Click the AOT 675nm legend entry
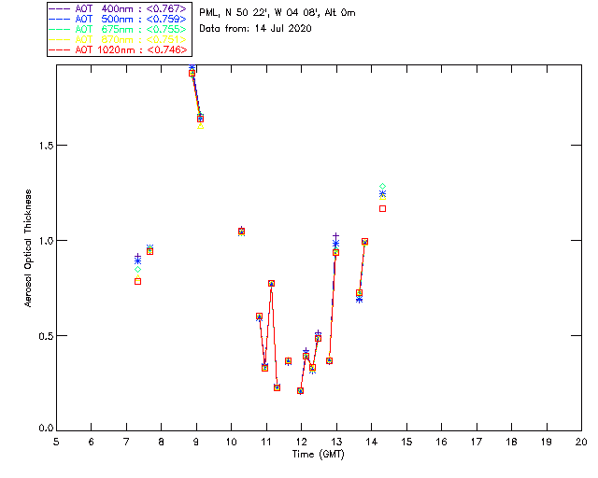 119,29
